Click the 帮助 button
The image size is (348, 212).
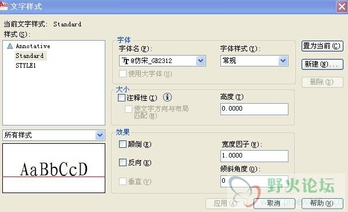[322, 203]
